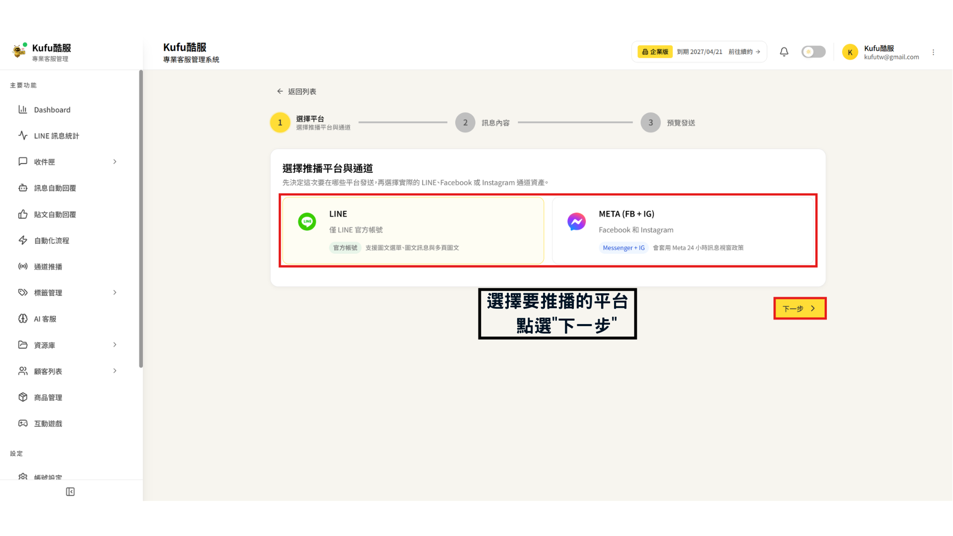Click step 2 訊息內容 circle
Image resolution: width=953 pixels, height=536 pixels.
click(465, 123)
